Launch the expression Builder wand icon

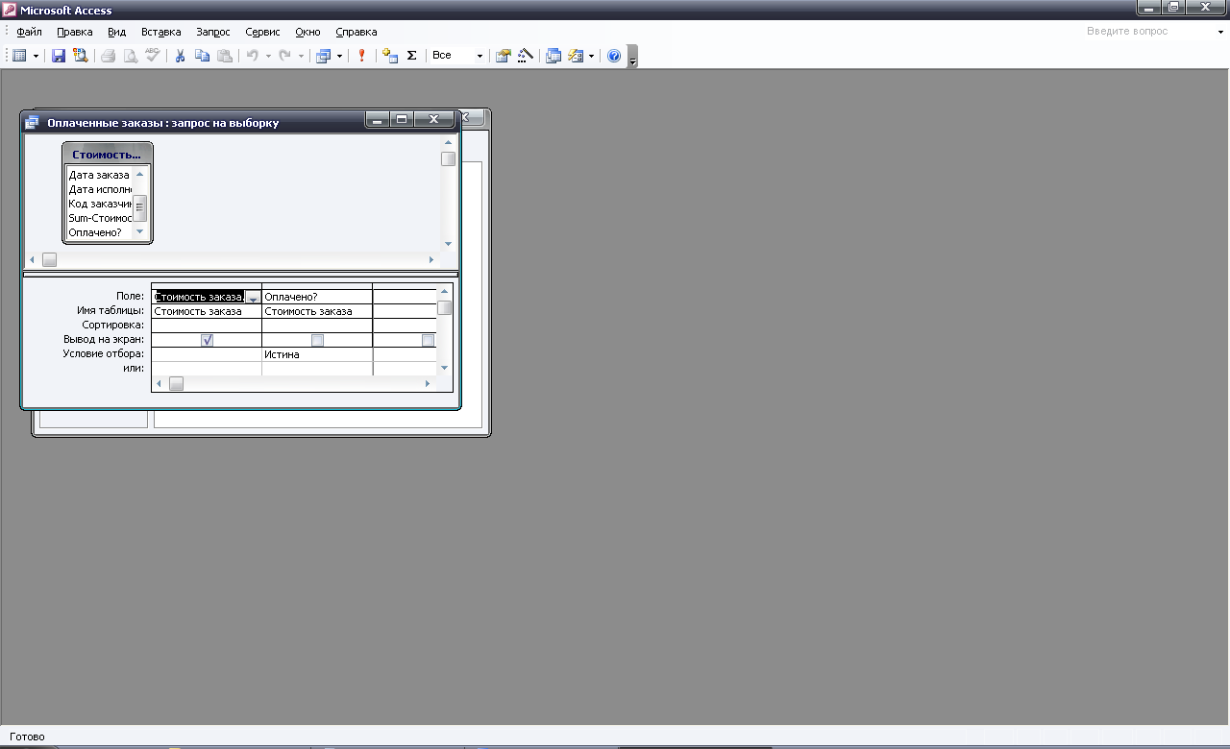[525, 56]
